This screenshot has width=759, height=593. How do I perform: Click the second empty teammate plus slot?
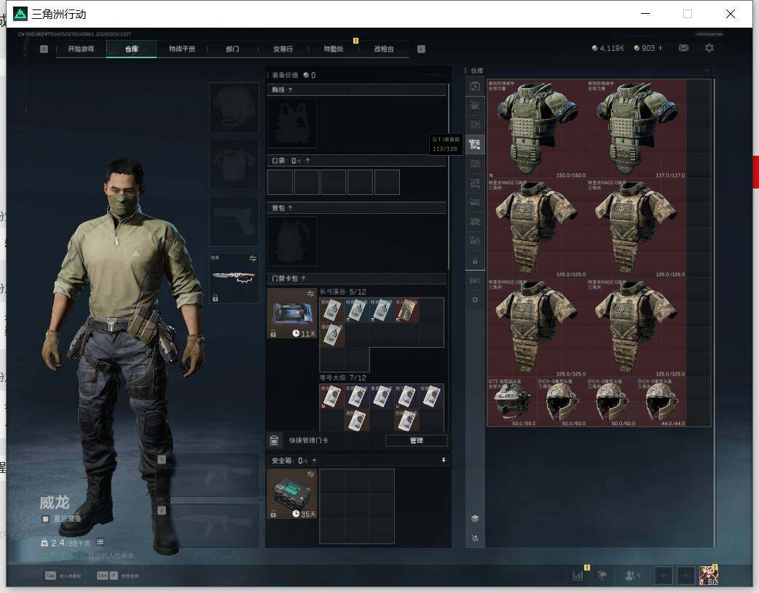click(685, 576)
